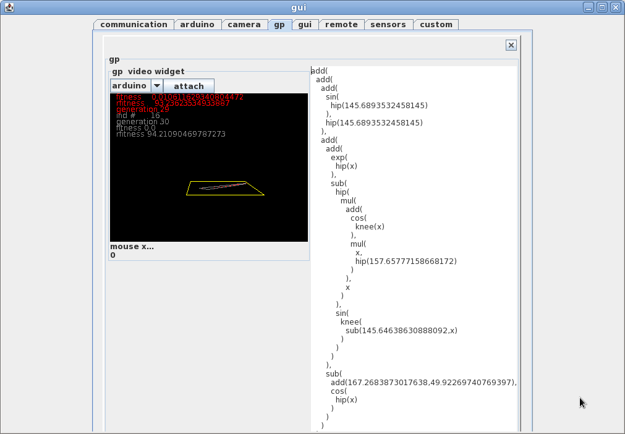Image resolution: width=625 pixels, height=434 pixels.
Task: Click the 'knee(' line below sin(
Action: pyautogui.click(x=351, y=322)
